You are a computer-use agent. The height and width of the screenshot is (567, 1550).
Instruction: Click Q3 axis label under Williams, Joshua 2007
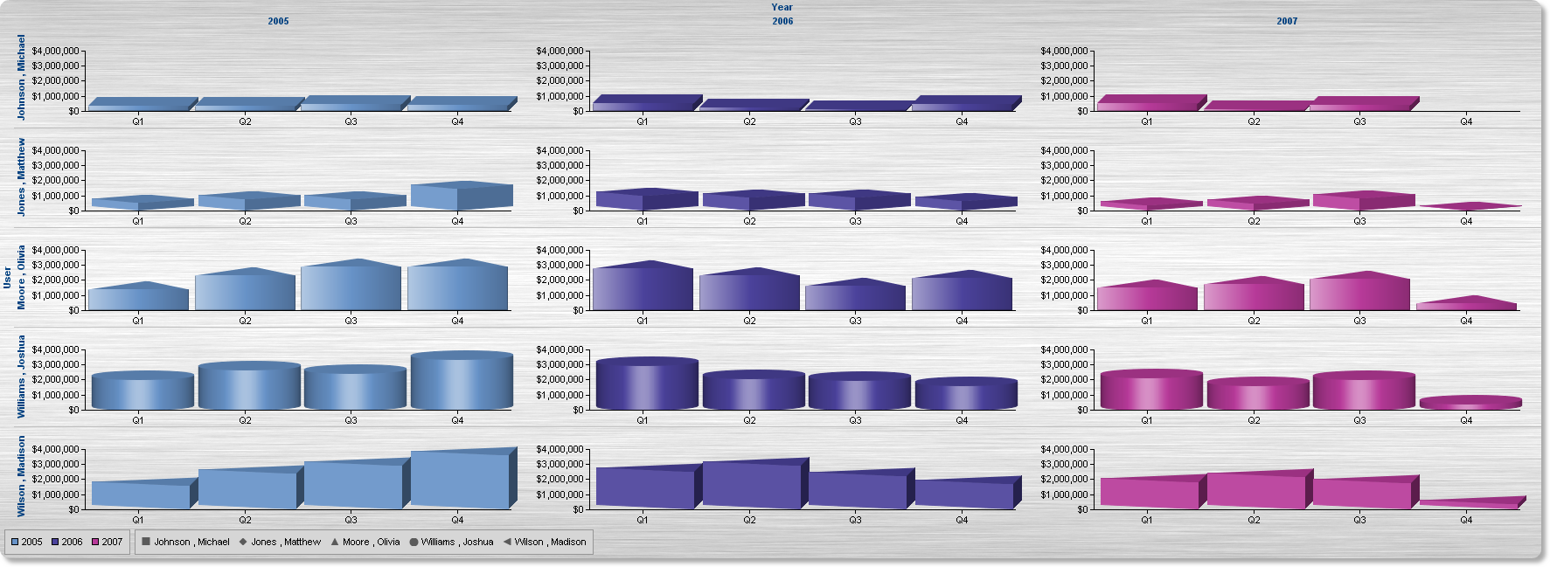click(1359, 420)
